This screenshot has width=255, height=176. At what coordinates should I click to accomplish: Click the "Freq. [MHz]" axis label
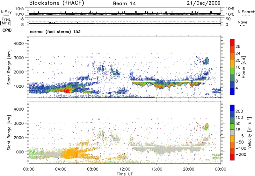click(x=6, y=21)
